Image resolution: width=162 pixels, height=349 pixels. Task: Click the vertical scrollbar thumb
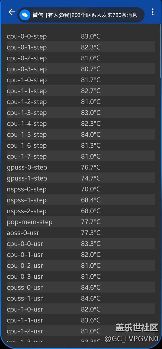point(161,51)
